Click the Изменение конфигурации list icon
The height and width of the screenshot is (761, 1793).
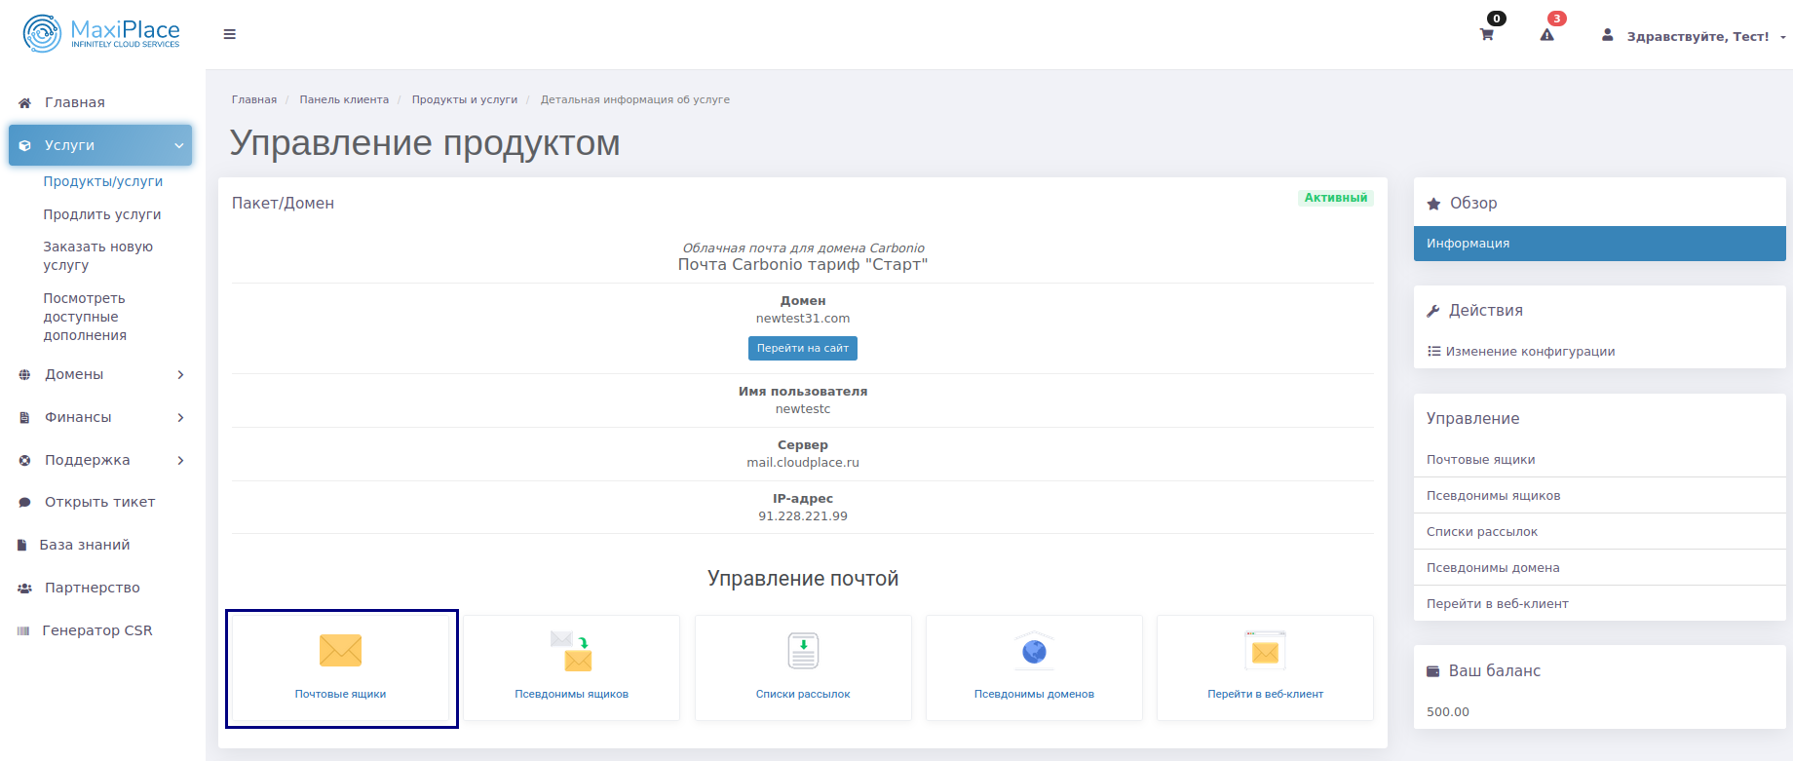1434,351
